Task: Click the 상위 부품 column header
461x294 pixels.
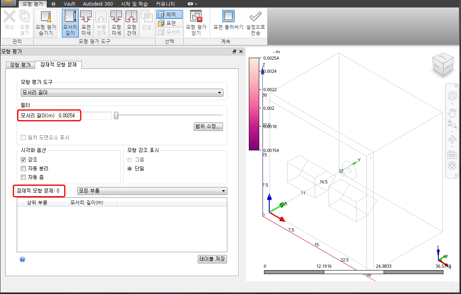Action: click(x=37, y=202)
